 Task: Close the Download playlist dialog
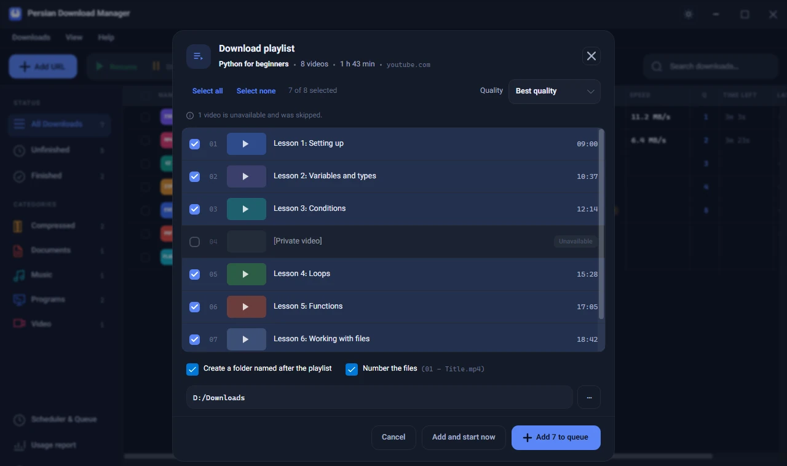point(591,56)
